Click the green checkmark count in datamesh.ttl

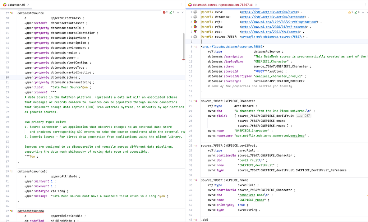click(x=172, y=13)
